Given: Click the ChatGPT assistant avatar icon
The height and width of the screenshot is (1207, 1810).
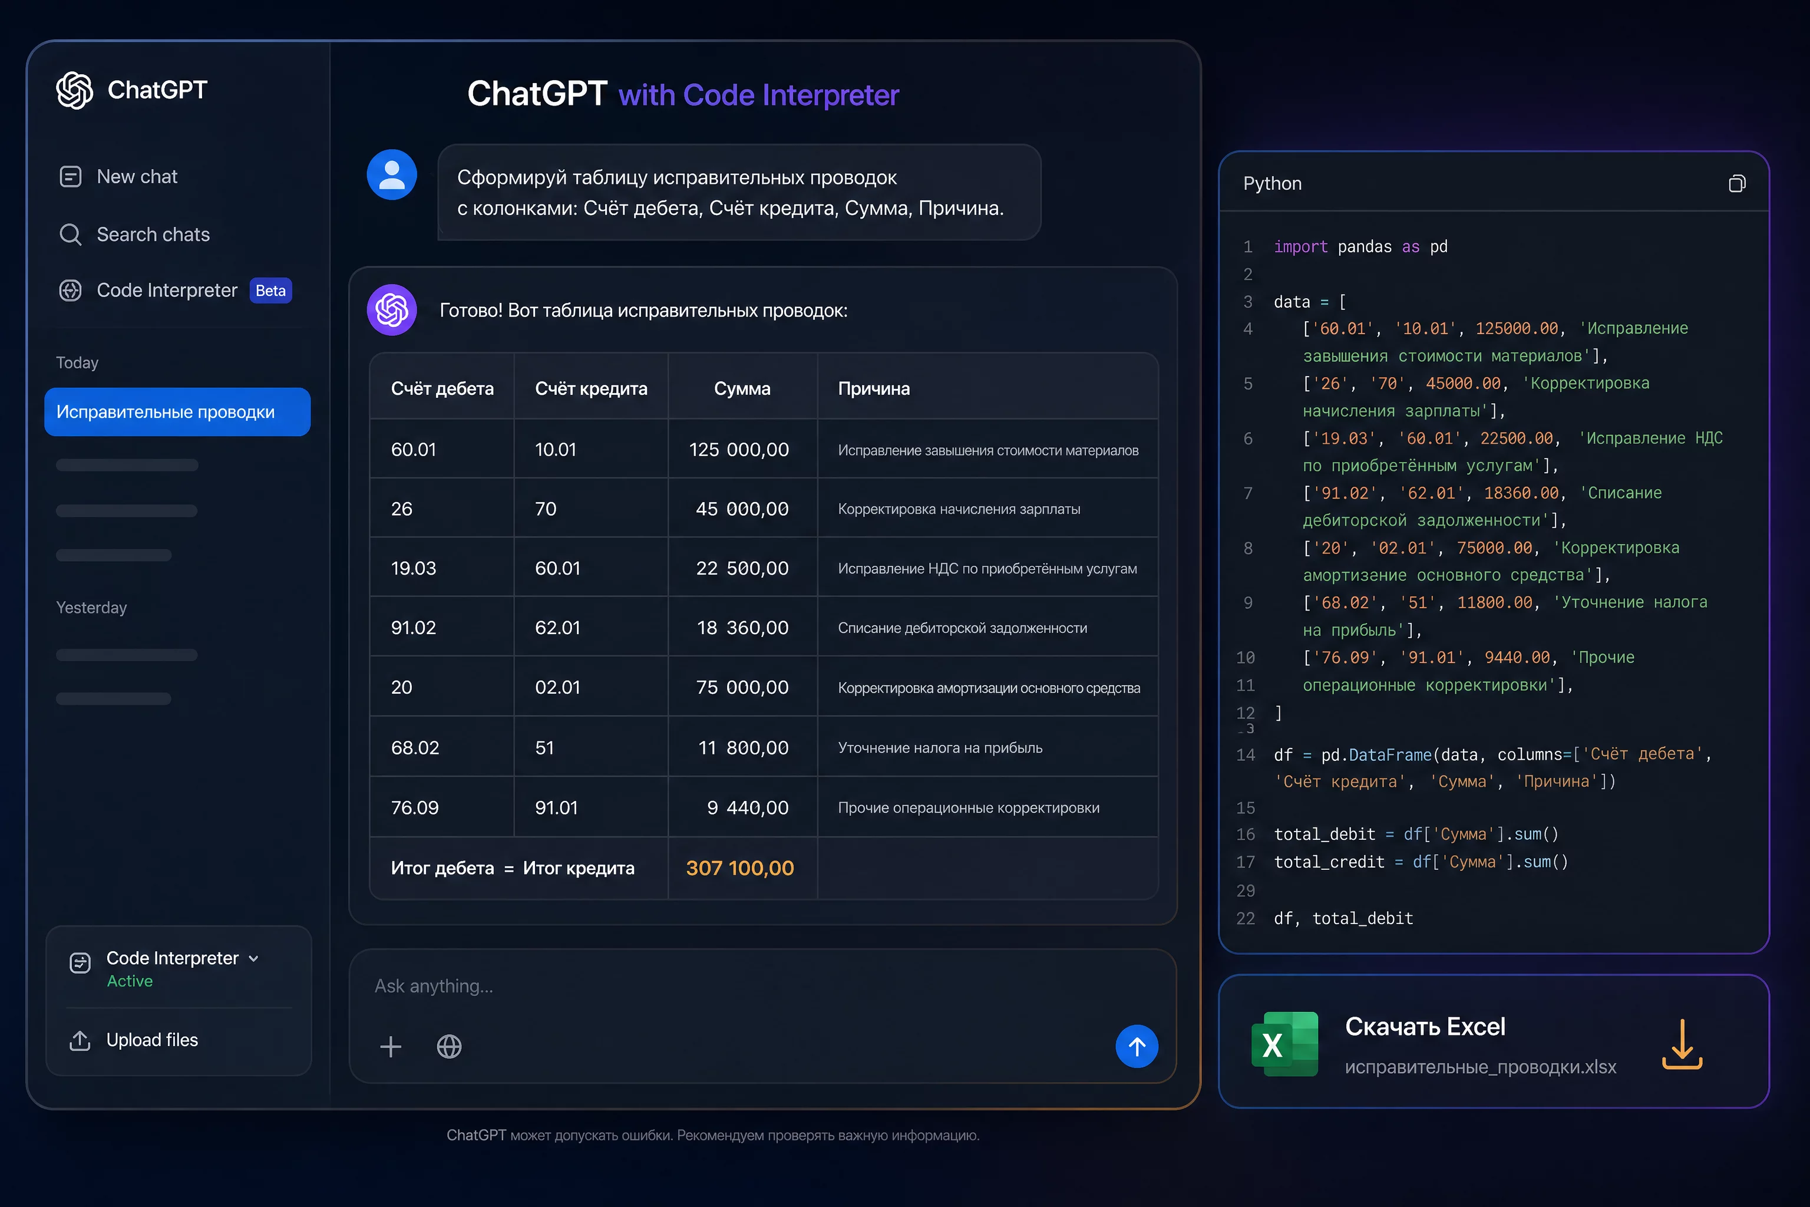Looking at the screenshot, I should click(x=392, y=310).
